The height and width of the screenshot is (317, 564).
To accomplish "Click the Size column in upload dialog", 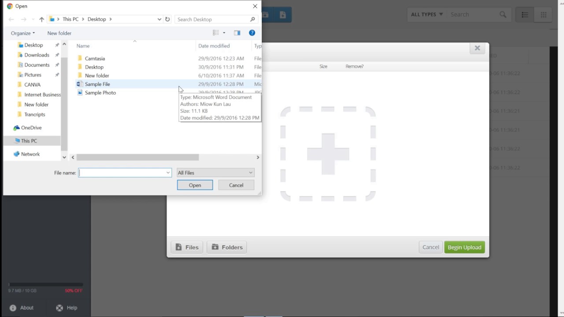I will point(323,66).
